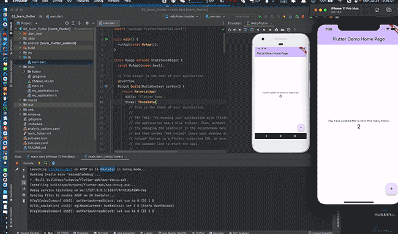Screen dimensions: 398x234
Task: Click the emulator volume down icon
Action: pos(240,29)
